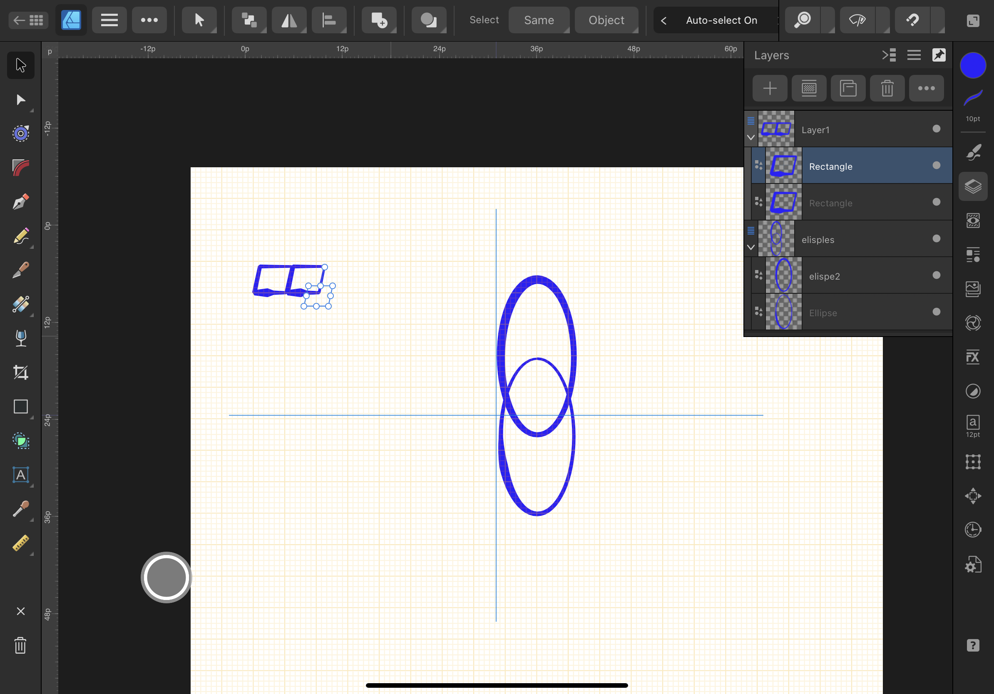Viewport: 994px width, 694px height.
Task: Open the Select Object menu
Action: 606,20
